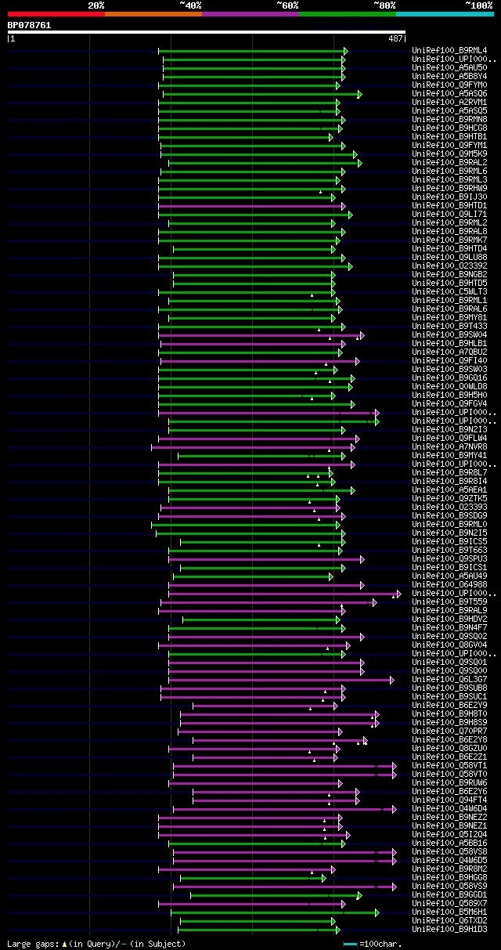Select hit UniRef100_Q589X7
The width and height of the screenshot is (501, 950).
click(449, 904)
